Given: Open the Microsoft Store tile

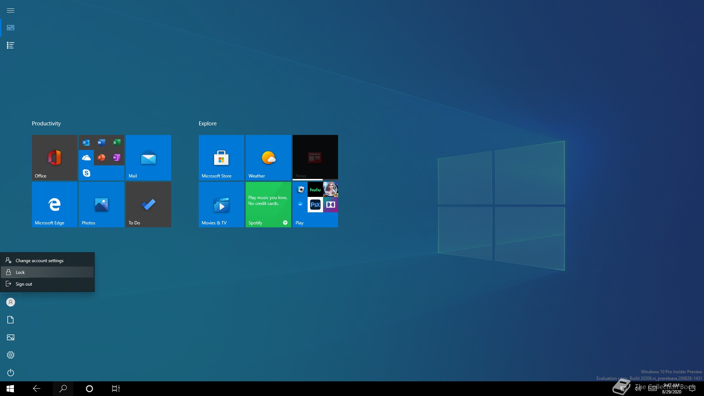Looking at the screenshot, I should (x=221, y=158).
